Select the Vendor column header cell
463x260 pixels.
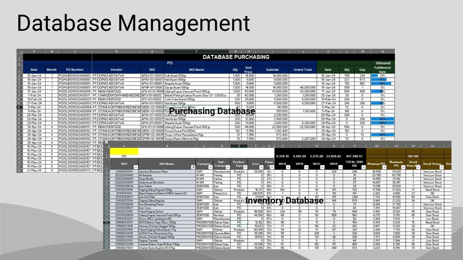click(116, 69)
